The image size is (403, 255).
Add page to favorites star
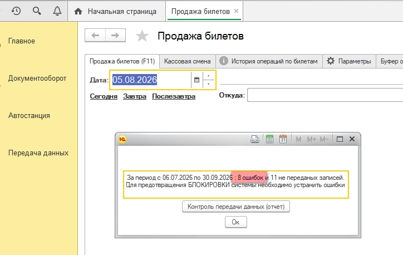tap(142, 36)
